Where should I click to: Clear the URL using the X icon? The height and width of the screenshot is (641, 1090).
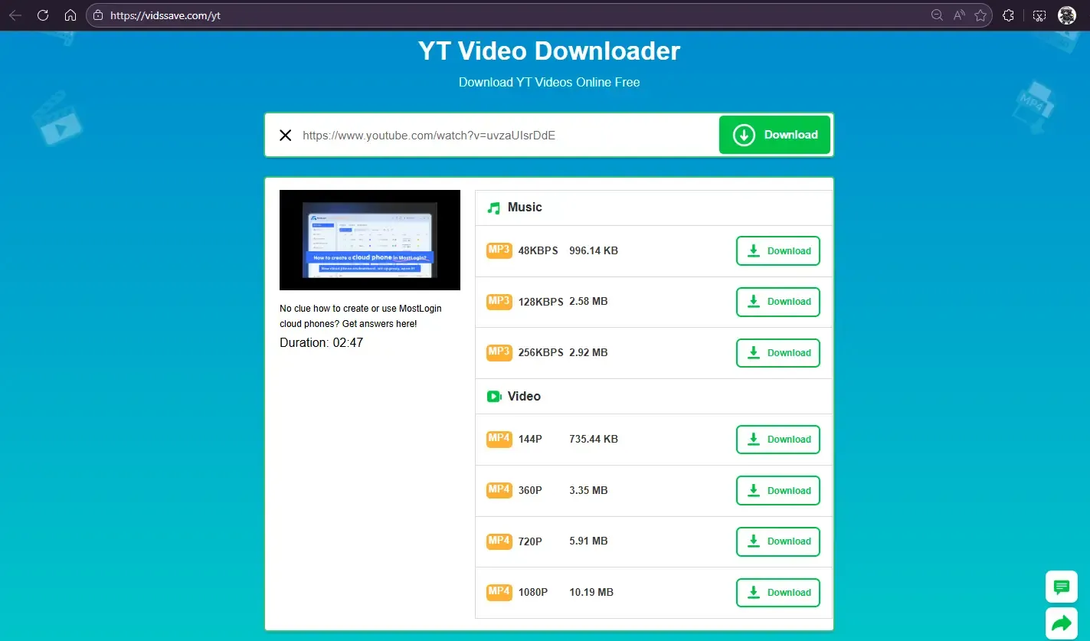285,135
